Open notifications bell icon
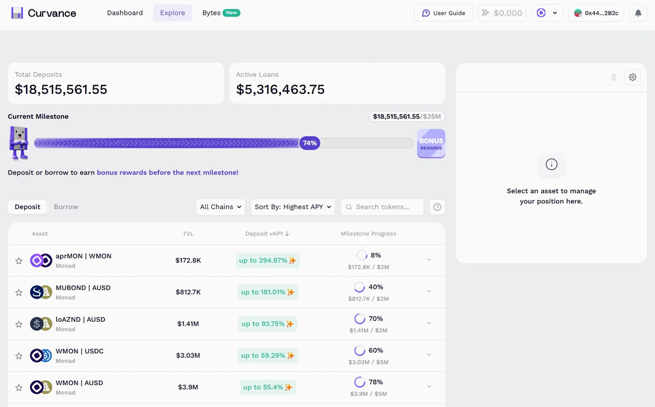This screenshot has width=655, height=407. [x=638, y=13]
